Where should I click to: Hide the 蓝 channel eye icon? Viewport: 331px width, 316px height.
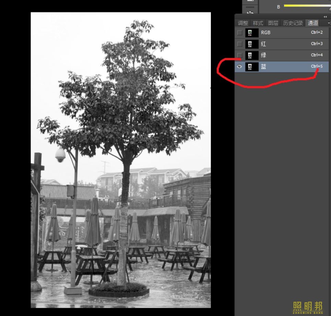pyautogui.click(x=239, y=66)
